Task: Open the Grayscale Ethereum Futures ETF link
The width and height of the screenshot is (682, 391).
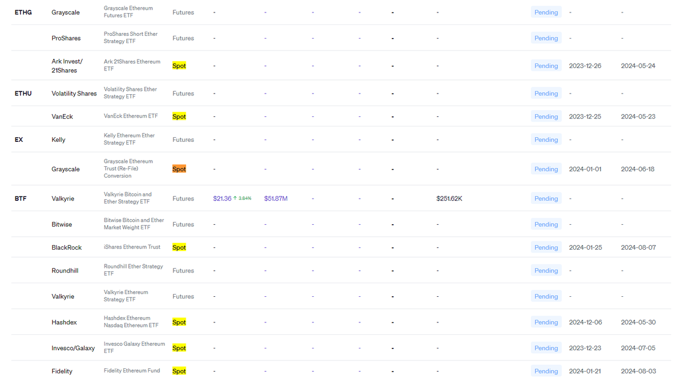Action: (x=127, y=12)
